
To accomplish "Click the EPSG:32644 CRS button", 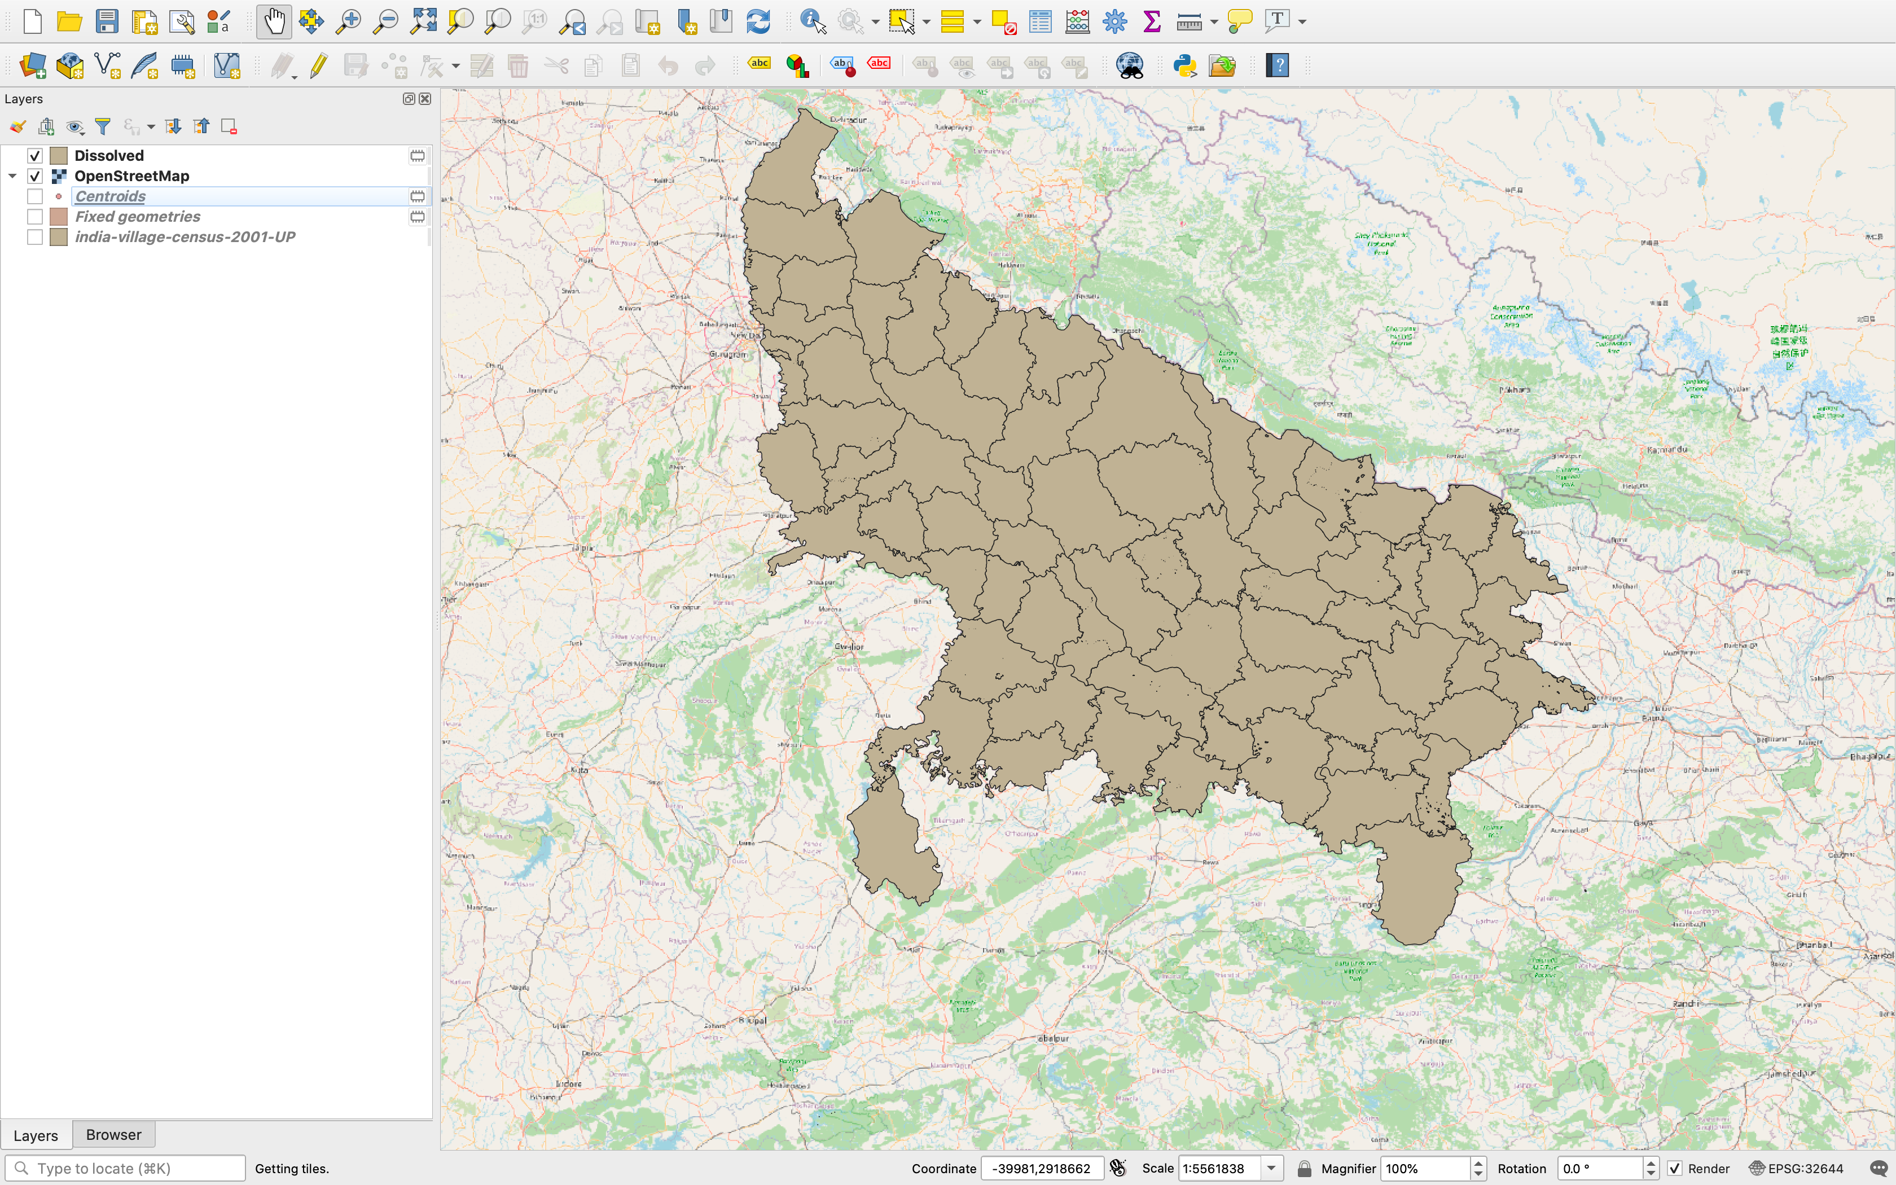I will 1797,1168.
